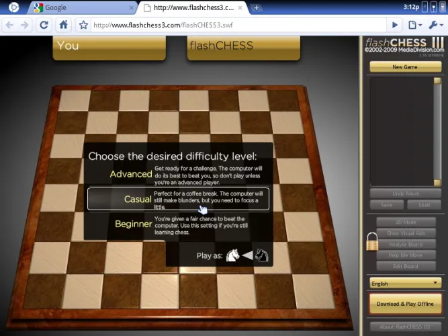The height and width of the screenshot is (336, 448).
Task: Click the system clock showing 3:12p
Action: (x=411, y=7)
